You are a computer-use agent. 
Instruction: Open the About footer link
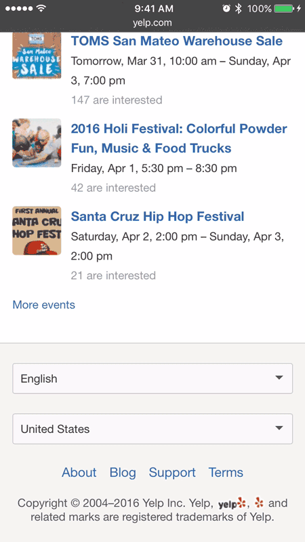pos(79,472)
